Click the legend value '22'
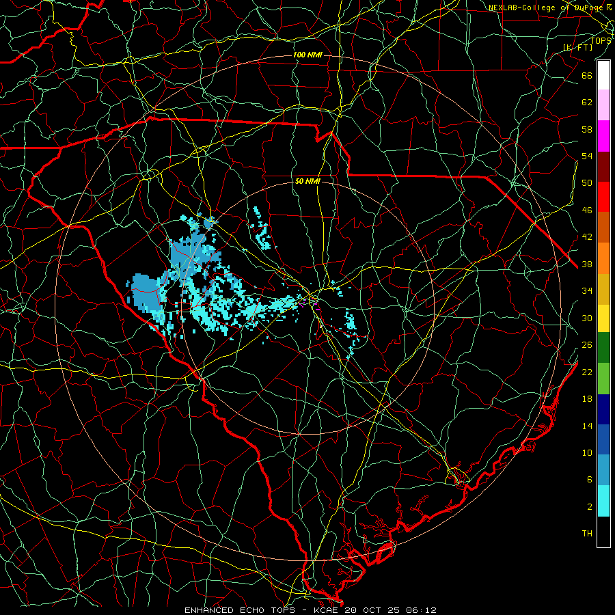Screen dimensions: 615x615 click(587, 372)
